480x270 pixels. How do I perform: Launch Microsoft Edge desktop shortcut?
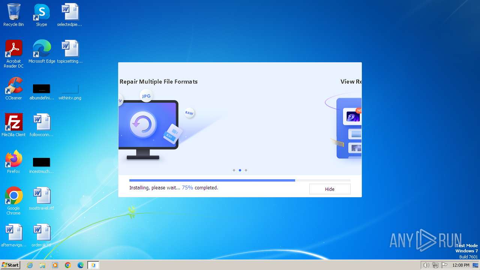coord(42,52)
